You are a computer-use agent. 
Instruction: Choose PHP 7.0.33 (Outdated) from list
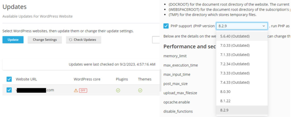[x=235, y=46]
